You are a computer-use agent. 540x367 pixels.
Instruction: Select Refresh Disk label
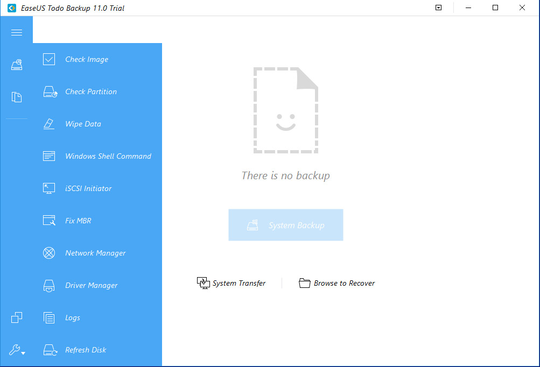coord(86,350)
